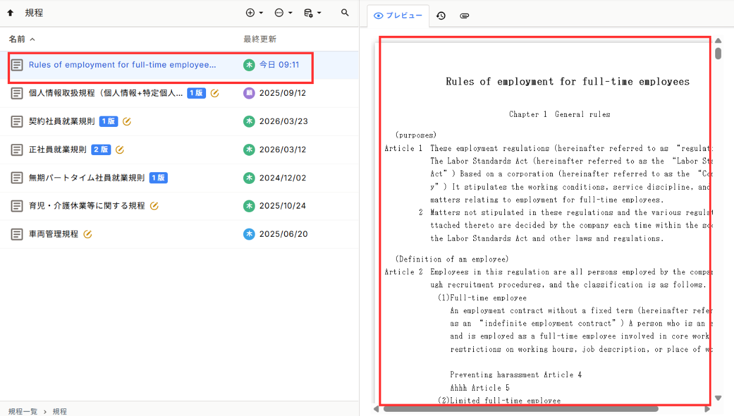Screen dimensions: 734x416
Task: Click the 最終更新 column header
Action: 260,39
